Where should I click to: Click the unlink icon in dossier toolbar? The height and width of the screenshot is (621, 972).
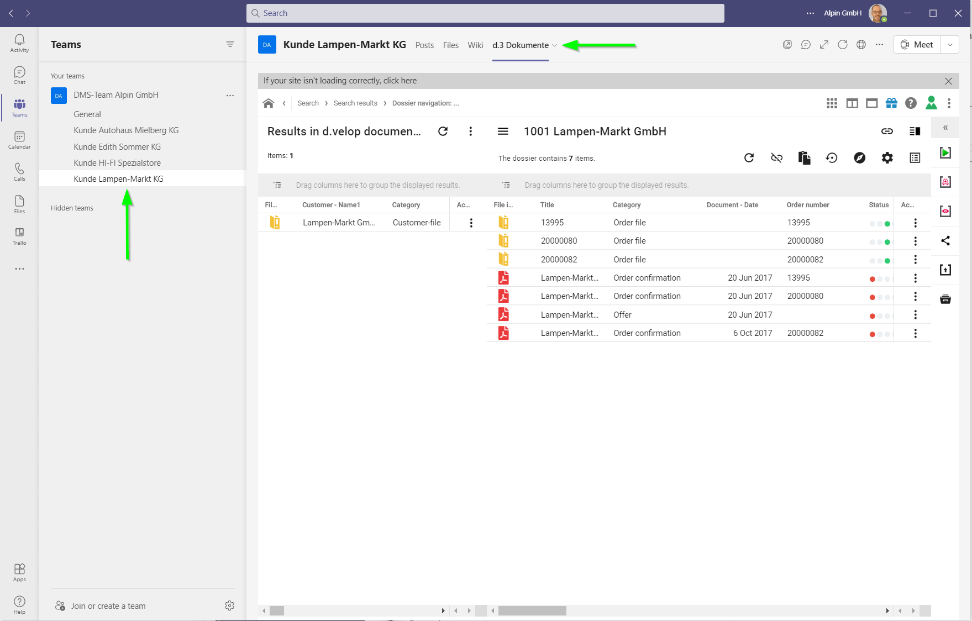pos(776,158)
